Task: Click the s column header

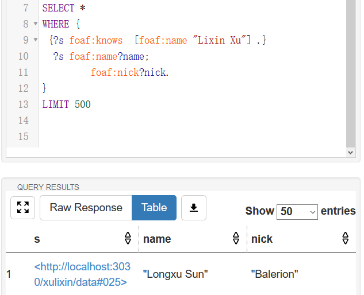Action: (37, 239)
